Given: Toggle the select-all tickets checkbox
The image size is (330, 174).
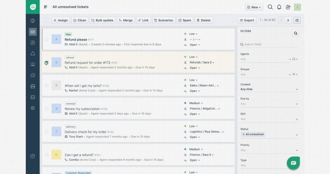Looking at the screenshot, I should click(x=46, y=20).
